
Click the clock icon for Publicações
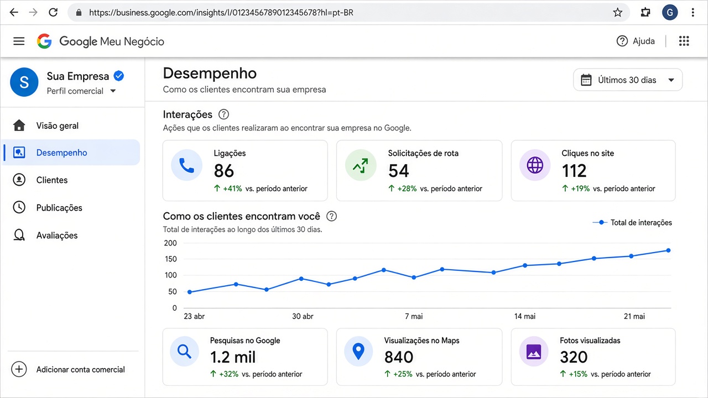point(19,207)
